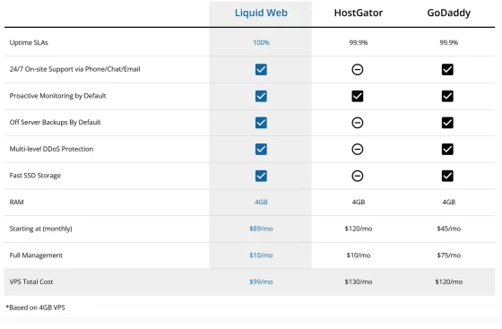Click the 'Proactive Monitoring by Default' label
The height and width of the screenshot is (329, 502).
click(x=57, y=96)
